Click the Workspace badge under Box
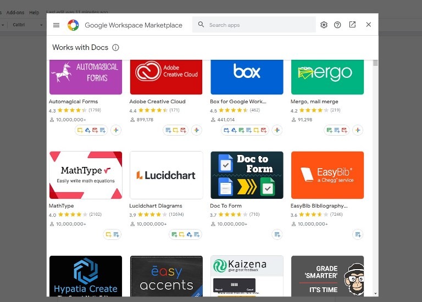This screenshot has height=302, width=422. [277, 130]
